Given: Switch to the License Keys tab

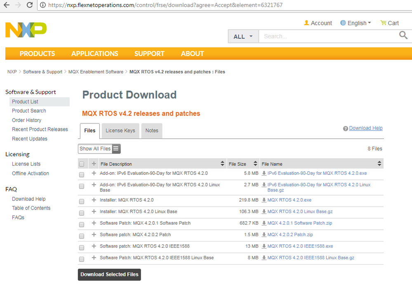Looking at the screenshot, I should click(120, 131).
